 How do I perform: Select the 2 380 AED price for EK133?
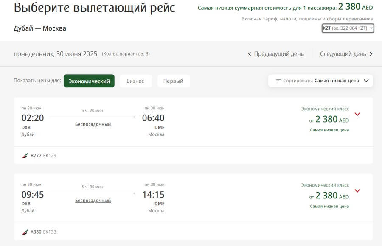[329, 196]
